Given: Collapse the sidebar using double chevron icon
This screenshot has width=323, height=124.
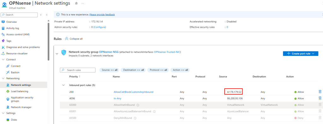Looking at the screenshot, I should [47, 15].
